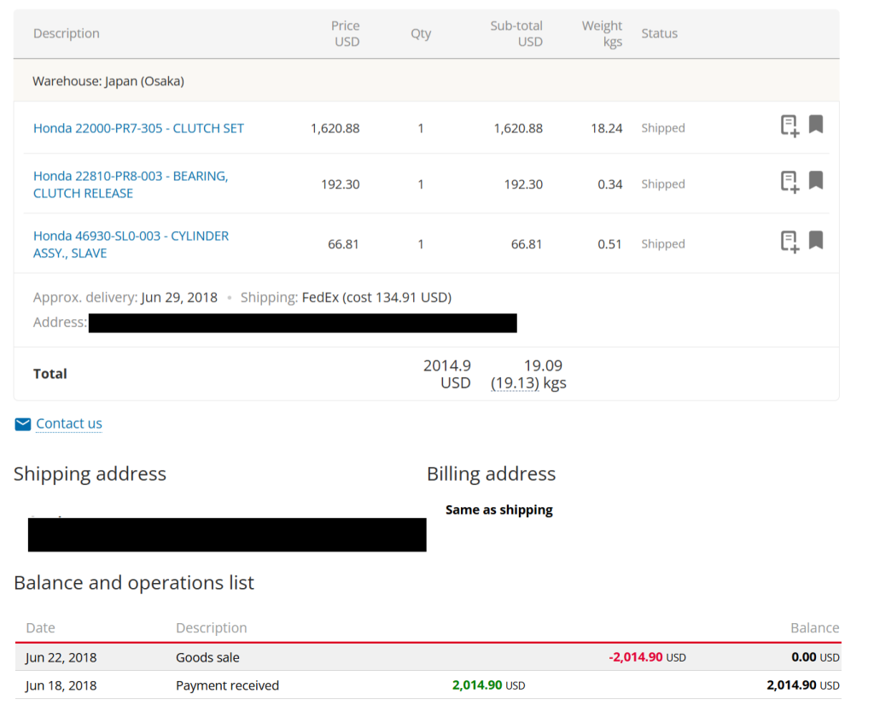Click the Warehouse Japan (Osaka) row
This screenshot has height=711, width=874.
[108, 81]
